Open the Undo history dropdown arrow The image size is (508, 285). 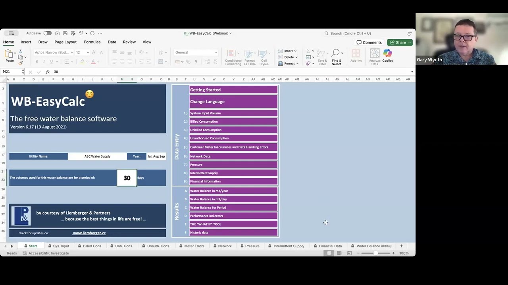pos(86,33)
